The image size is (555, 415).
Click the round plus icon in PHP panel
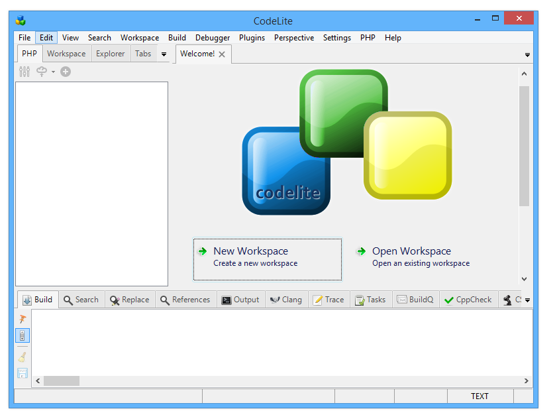pyautogui.click(x=66, y=72)
